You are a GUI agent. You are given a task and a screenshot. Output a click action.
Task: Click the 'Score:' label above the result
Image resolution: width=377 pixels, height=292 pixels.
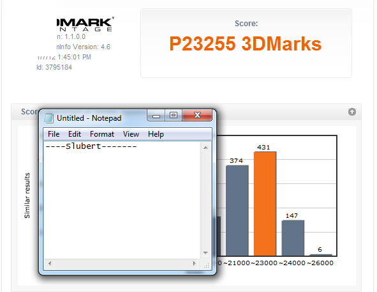246,24
